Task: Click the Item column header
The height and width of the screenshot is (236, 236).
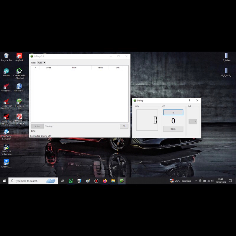Action: pos(74,68)
